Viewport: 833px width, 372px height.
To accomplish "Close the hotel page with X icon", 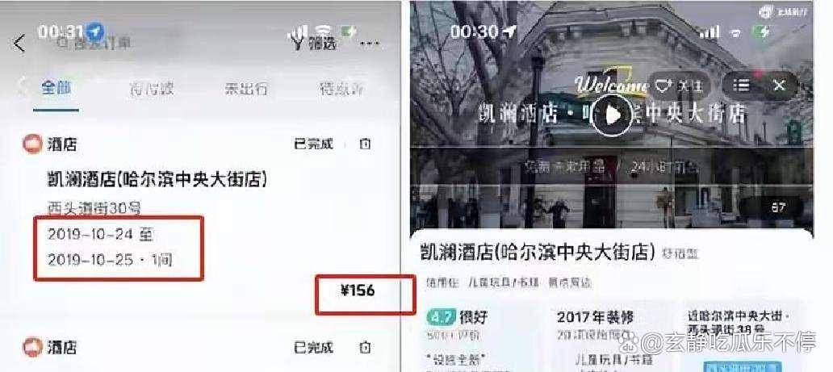I will (x=780, y=85).
